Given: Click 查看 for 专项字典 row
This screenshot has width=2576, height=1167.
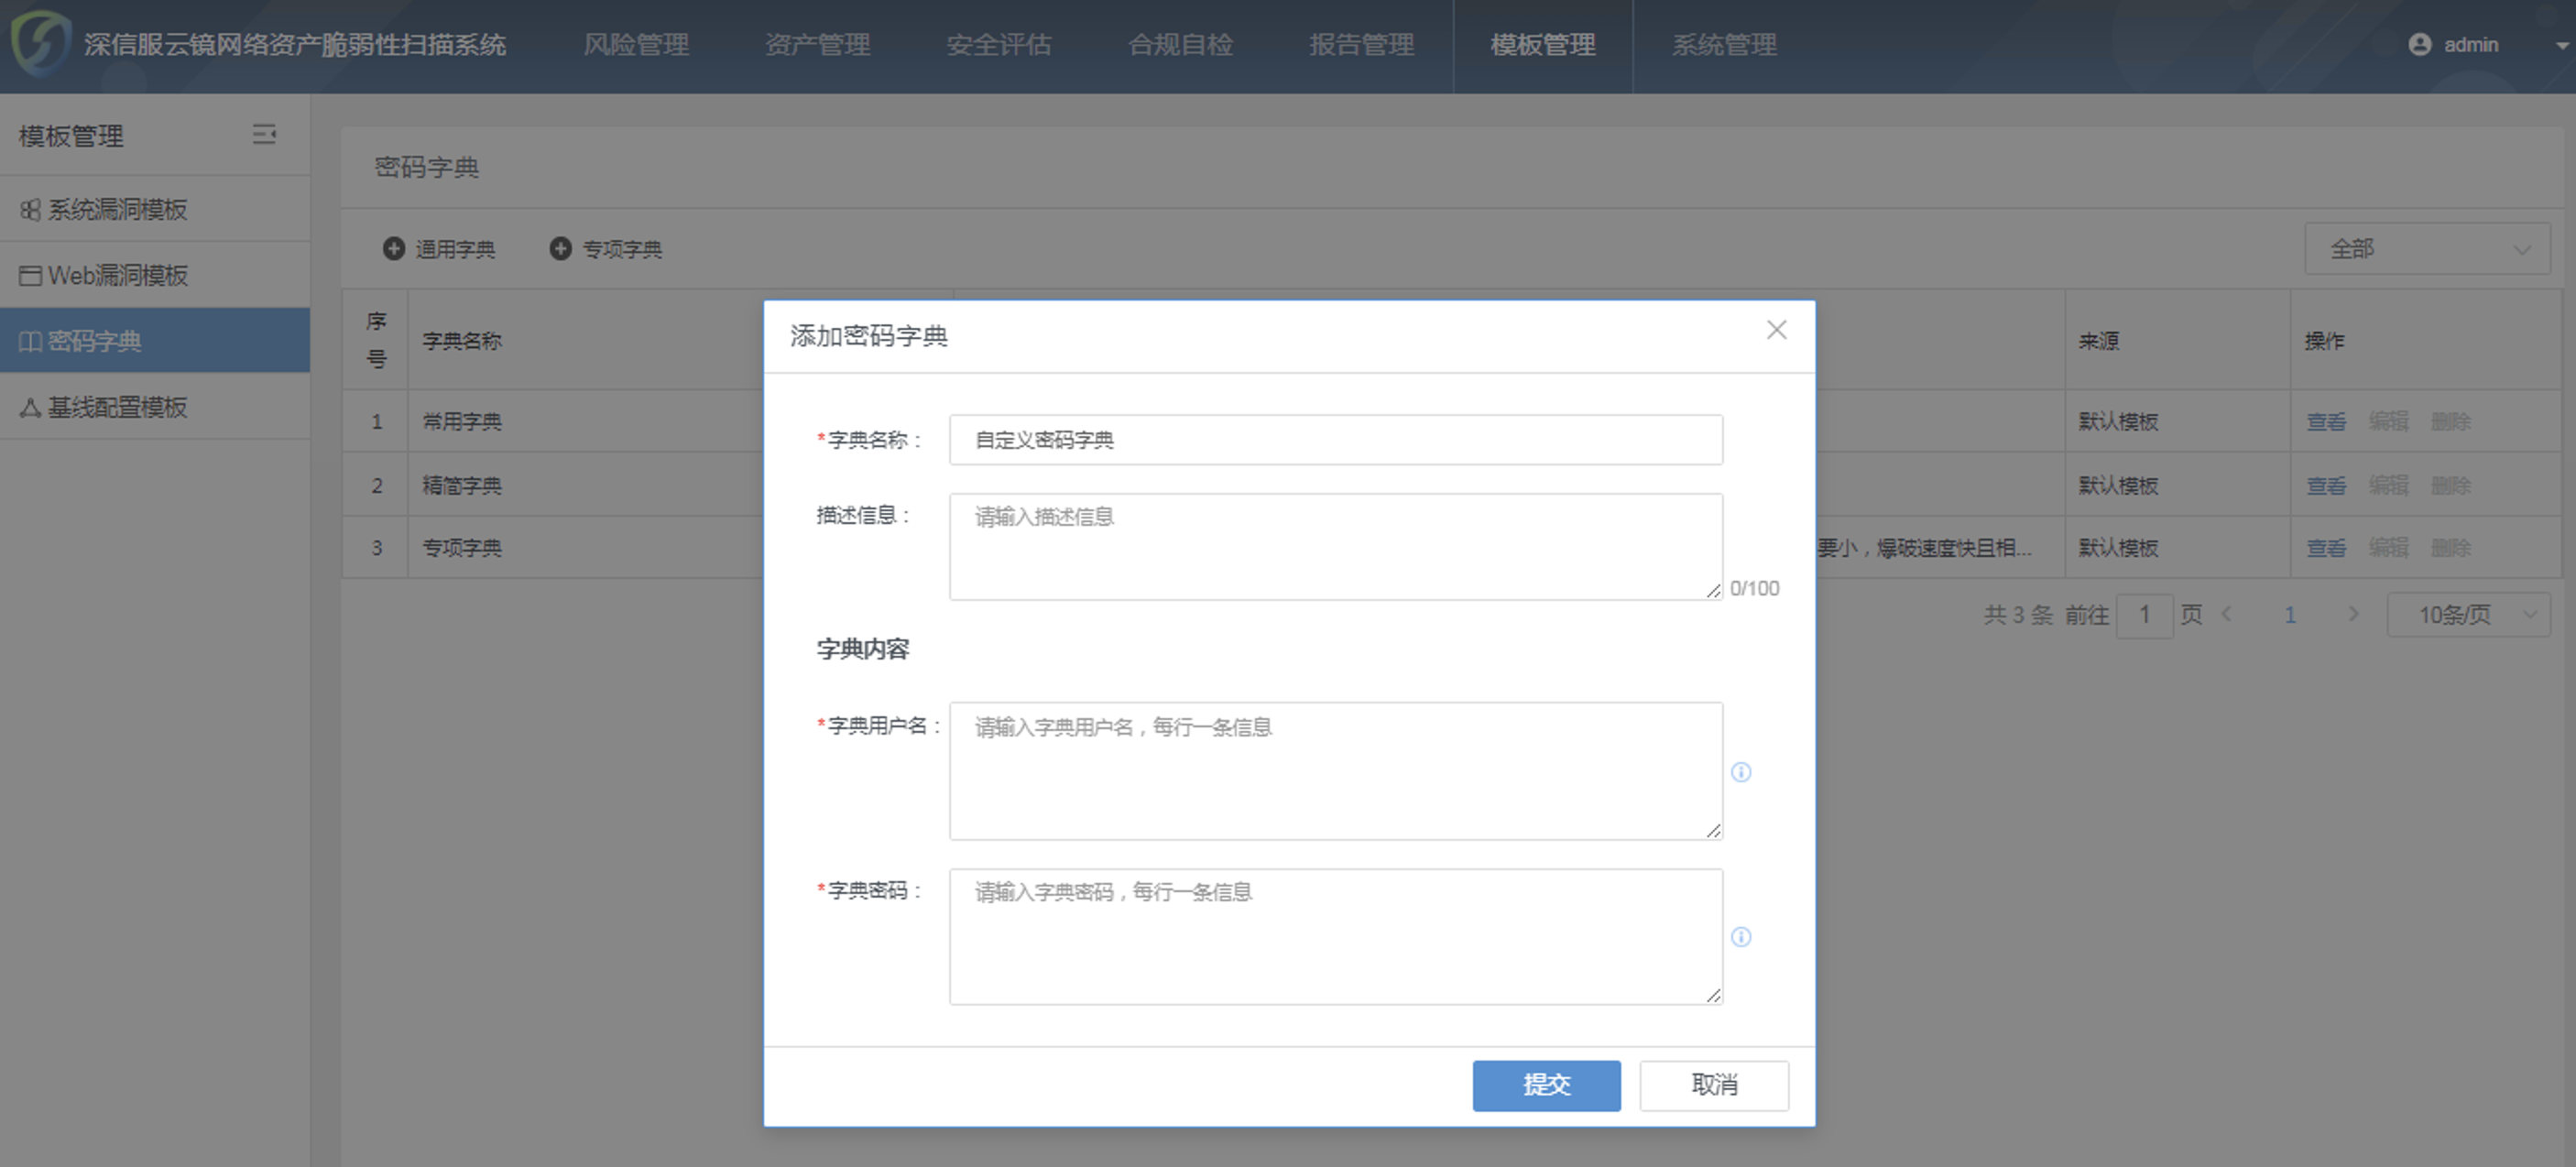Looking at the screenshot, I should 2326,548.
